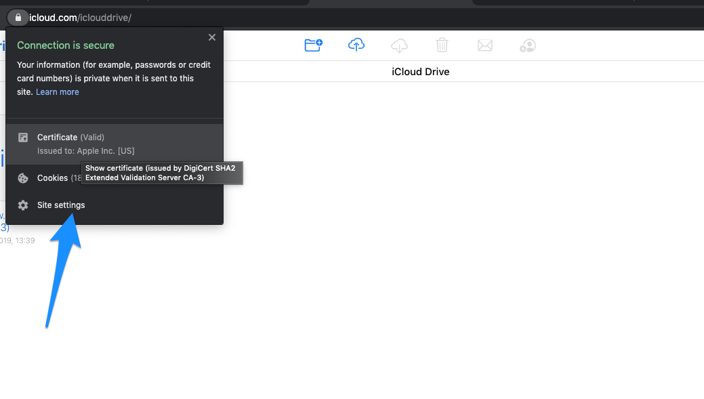704x399 pixels.
Task: Click the Site settings gear icon
Action: coord(23,205)
